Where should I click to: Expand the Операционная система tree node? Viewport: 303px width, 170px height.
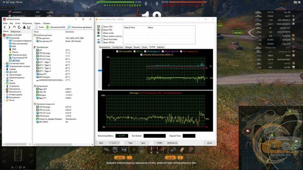(4, 66)
